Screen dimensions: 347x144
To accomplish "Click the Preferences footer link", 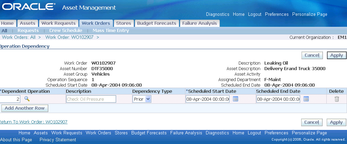I will 276,133.
